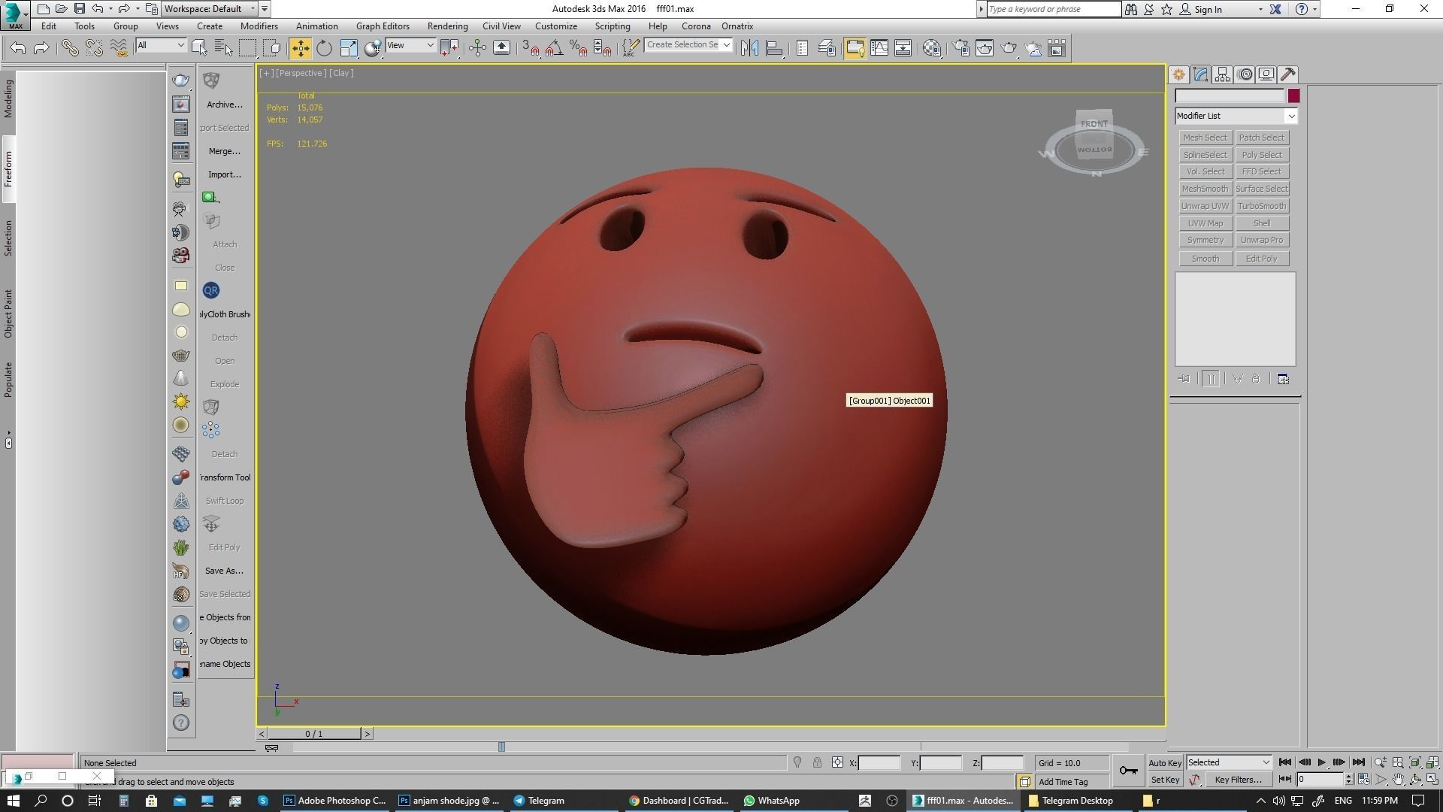1443x812 pixels.
Task: Open the Modifier List dropdown
Action: pyautogui.click(x=1236, y=116)
